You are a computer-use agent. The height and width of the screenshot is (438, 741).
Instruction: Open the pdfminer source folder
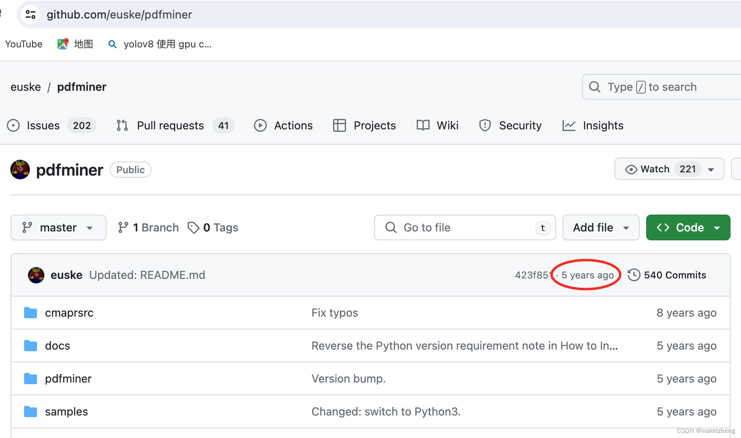68,379
